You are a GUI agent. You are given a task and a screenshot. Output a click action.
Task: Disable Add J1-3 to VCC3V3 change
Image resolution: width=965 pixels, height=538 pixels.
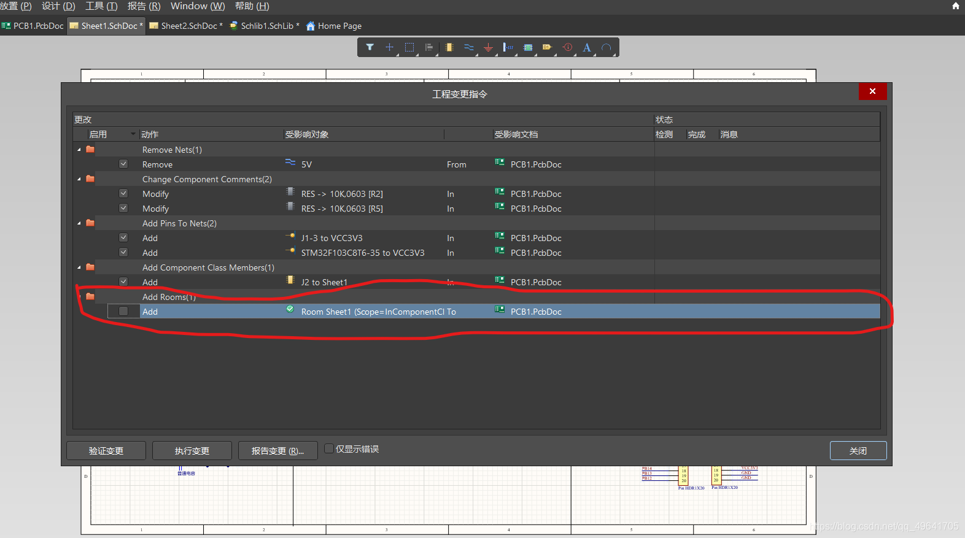click(123, 237)
